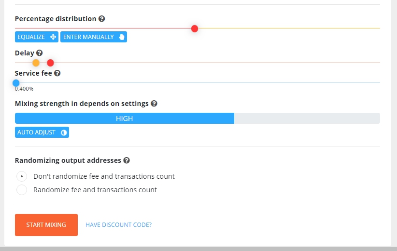
Task: Click the blue Service fee slider handle
Action: tap(16, 83)
